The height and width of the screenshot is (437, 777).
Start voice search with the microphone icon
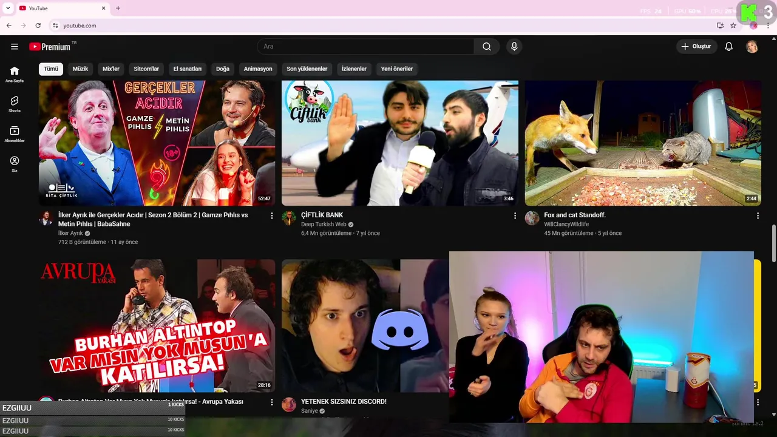[514, 47]
